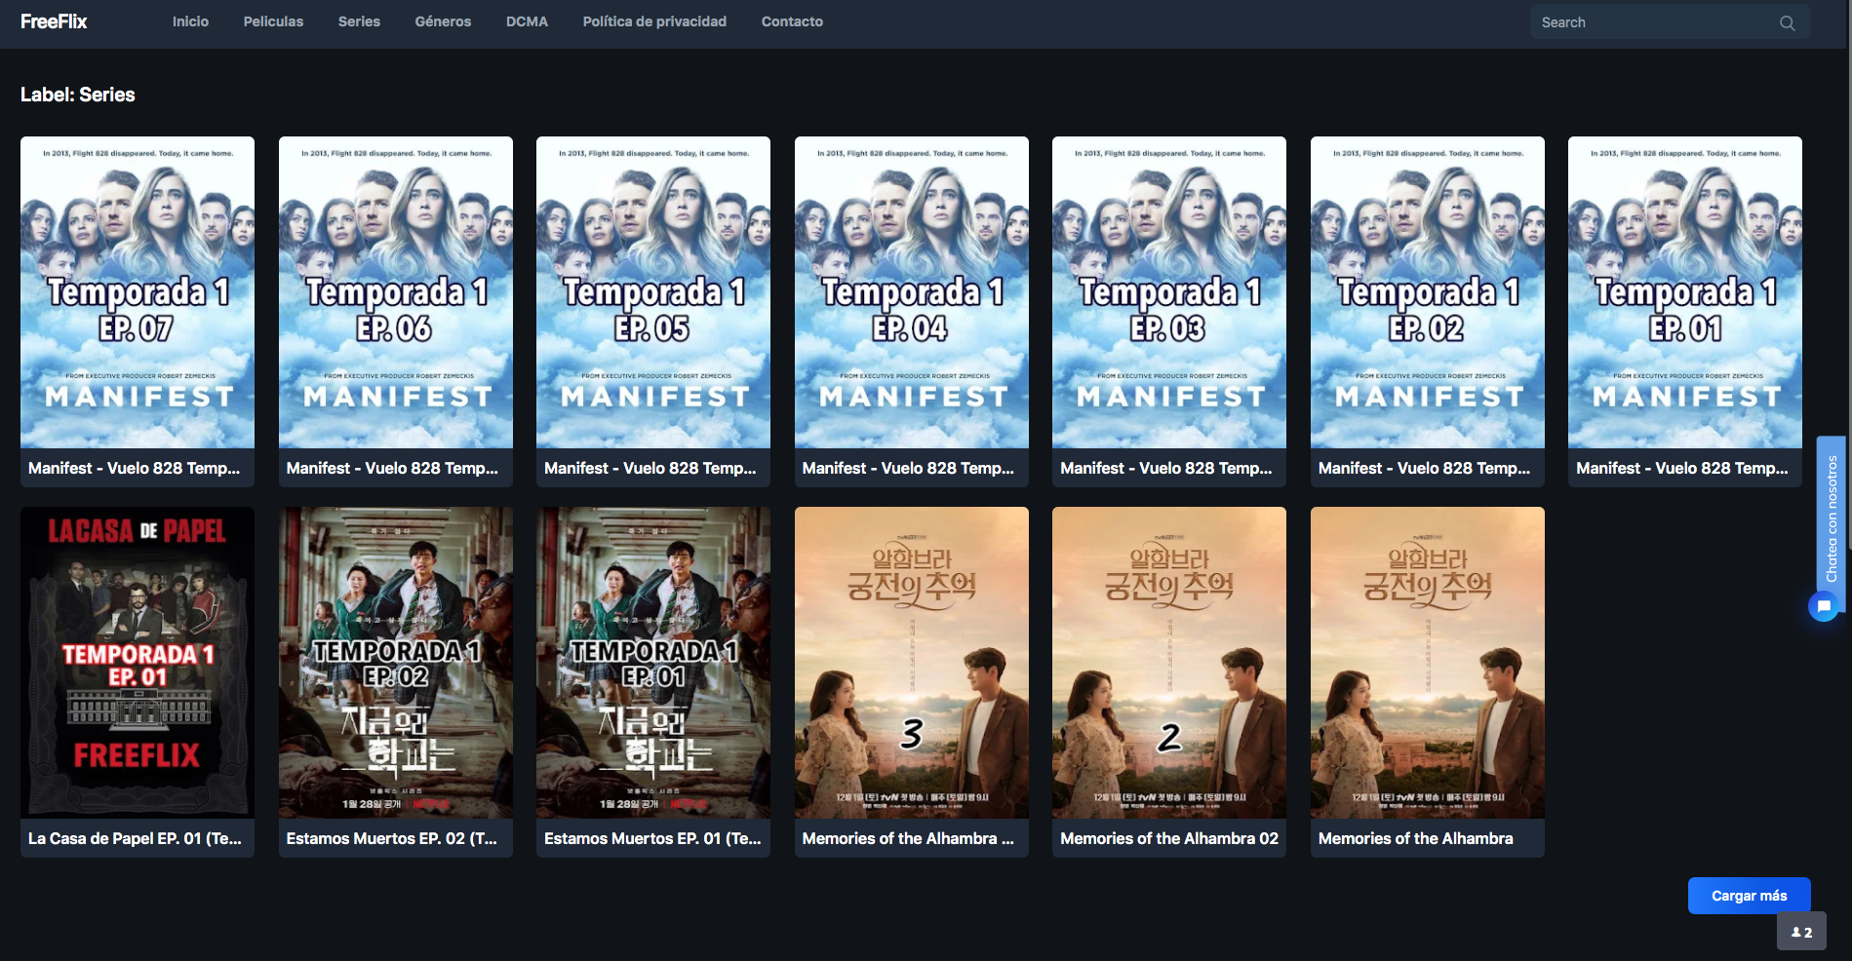Go to Peliculas in the navbar

[x=273, y=21]
